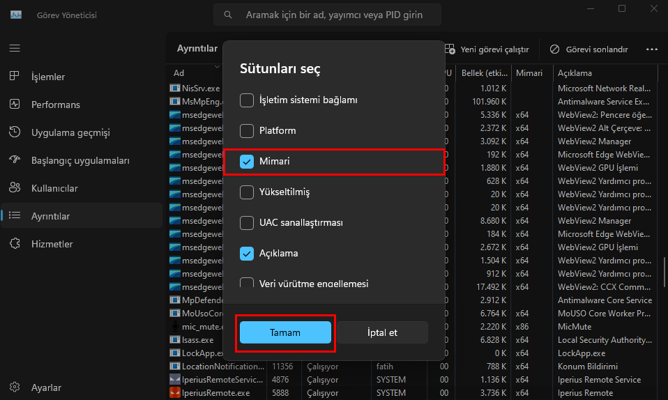This screenshot has width=668, height=400.
Task: Cancel with İptal et button
Action: point(382,332)
